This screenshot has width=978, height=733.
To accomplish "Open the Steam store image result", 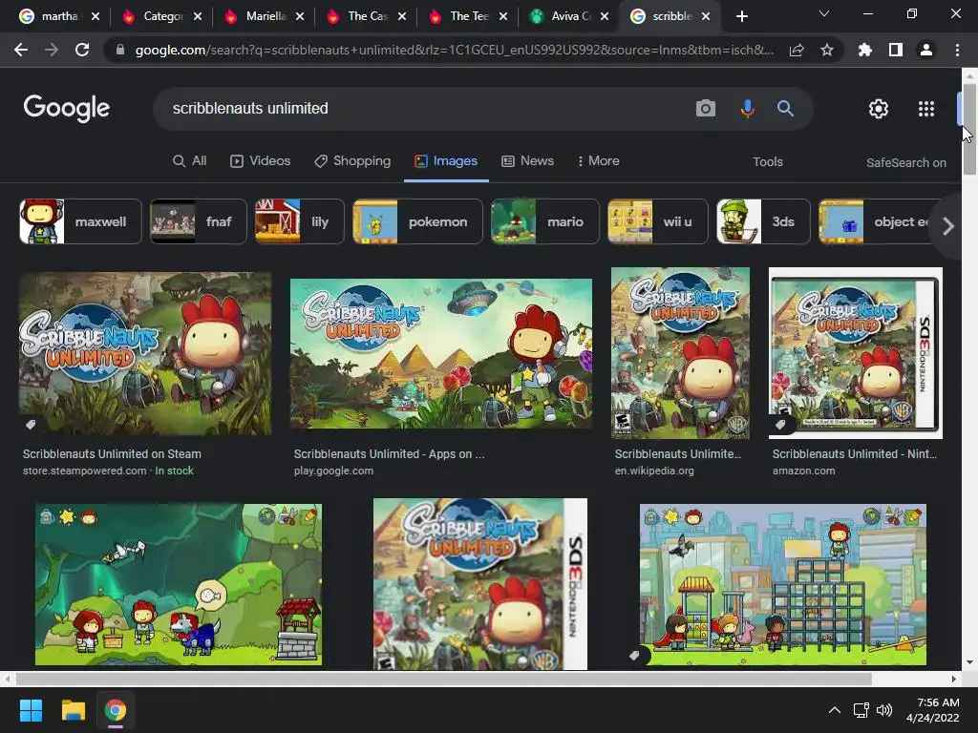I will (145, 353).
